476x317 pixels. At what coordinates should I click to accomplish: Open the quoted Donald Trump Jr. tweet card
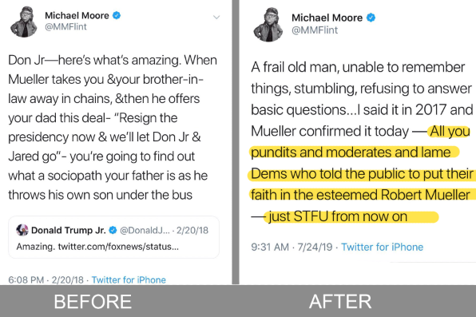113,237
